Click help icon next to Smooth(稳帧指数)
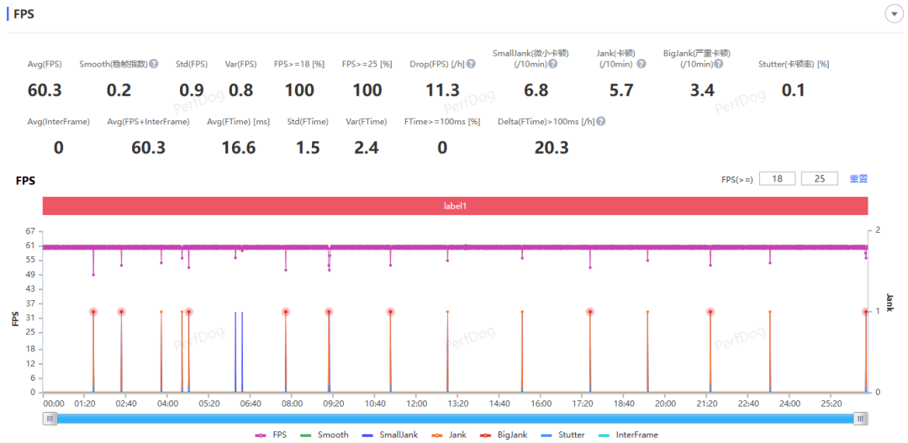Image resolution: width=908 pixels, height=443 pixels. point(154,64)
